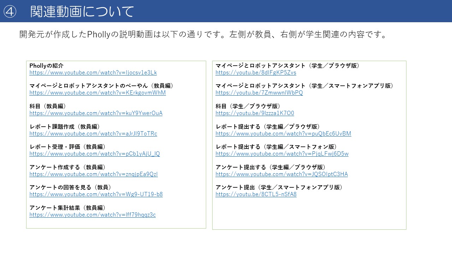Screen dimensions: 452x254
Task: Open youtu.be link 8dlFgKP5Zvs
Action: 256,73
